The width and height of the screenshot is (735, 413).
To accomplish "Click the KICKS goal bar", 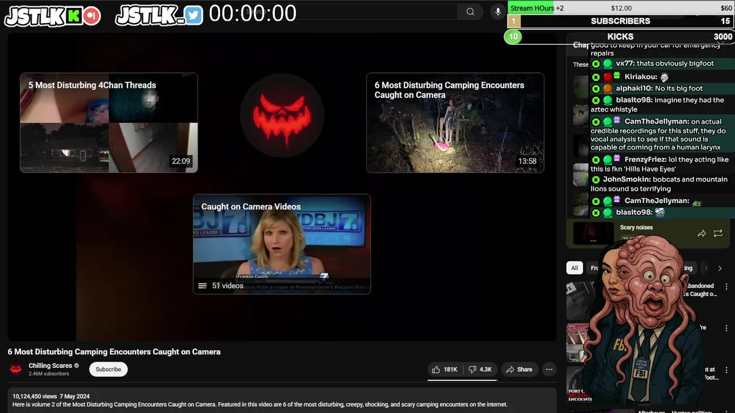I will coord(621,37).
